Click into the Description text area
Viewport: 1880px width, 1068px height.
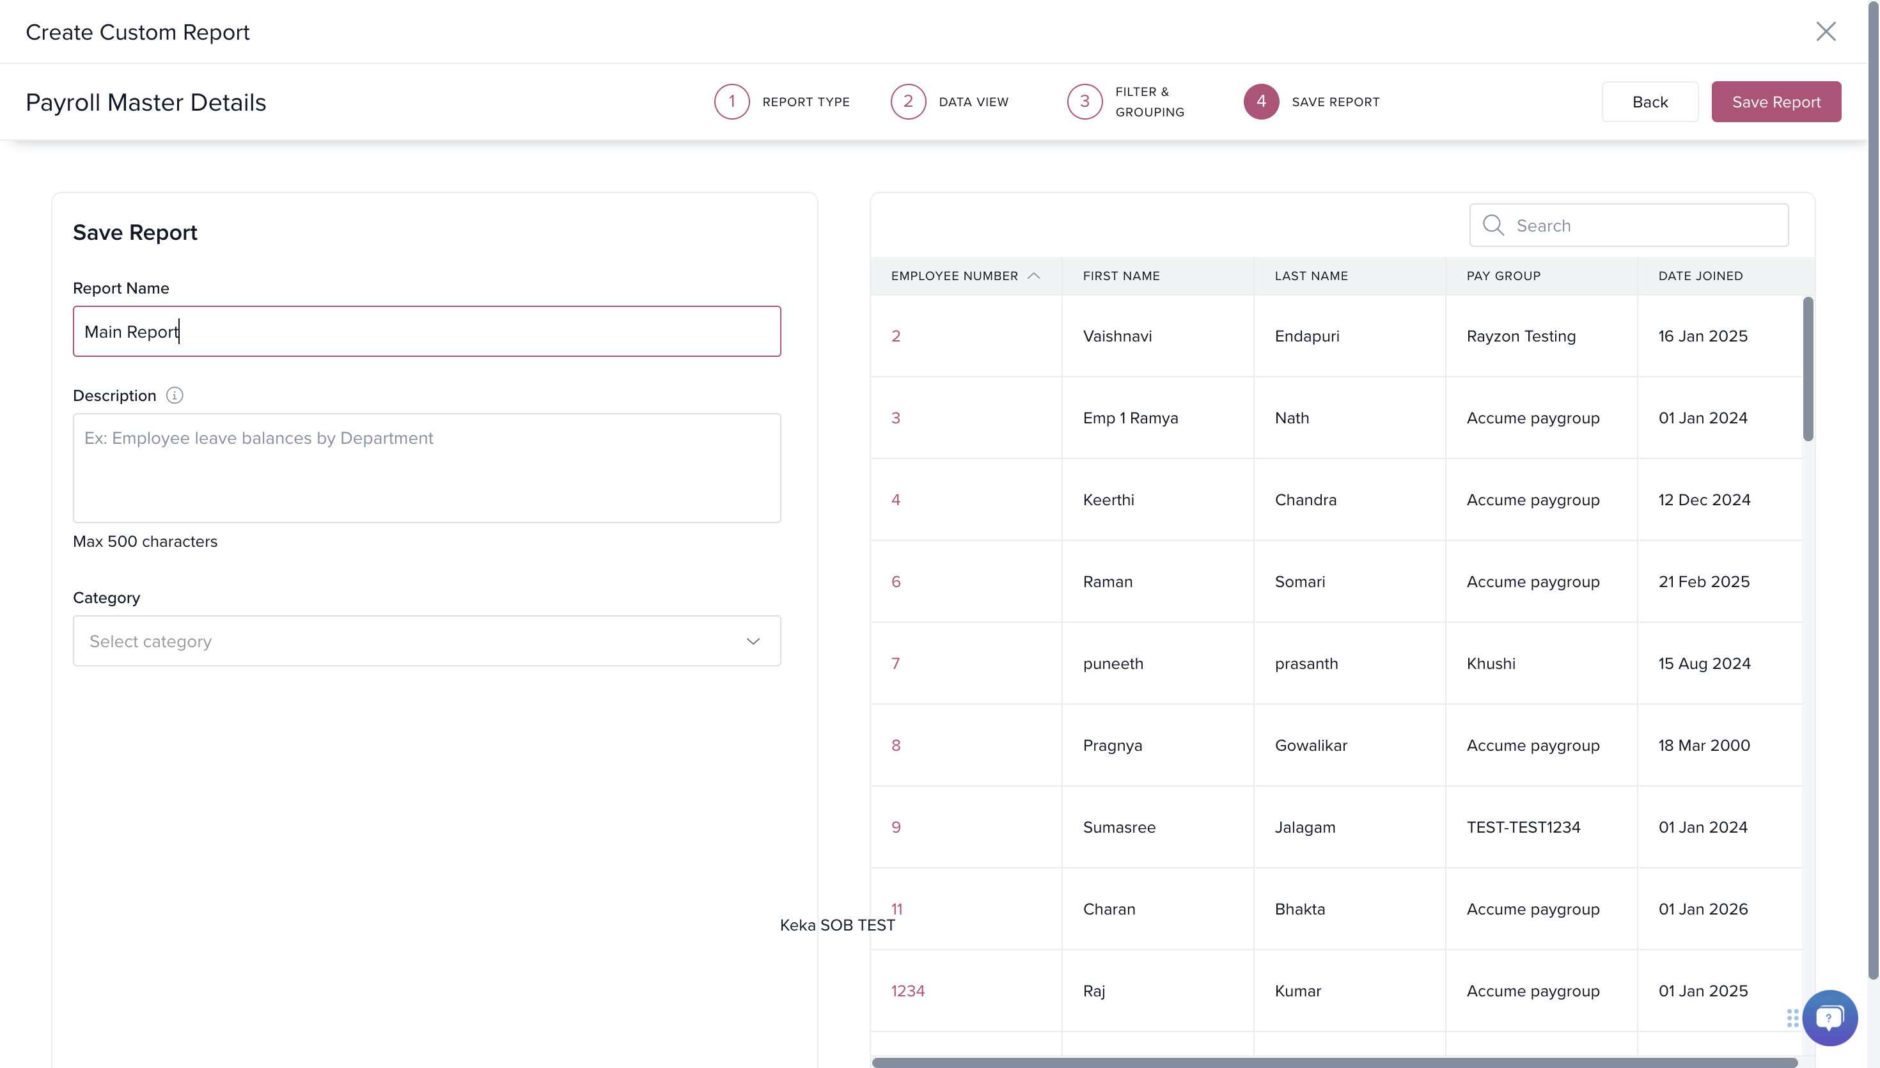tap(427, 468)
